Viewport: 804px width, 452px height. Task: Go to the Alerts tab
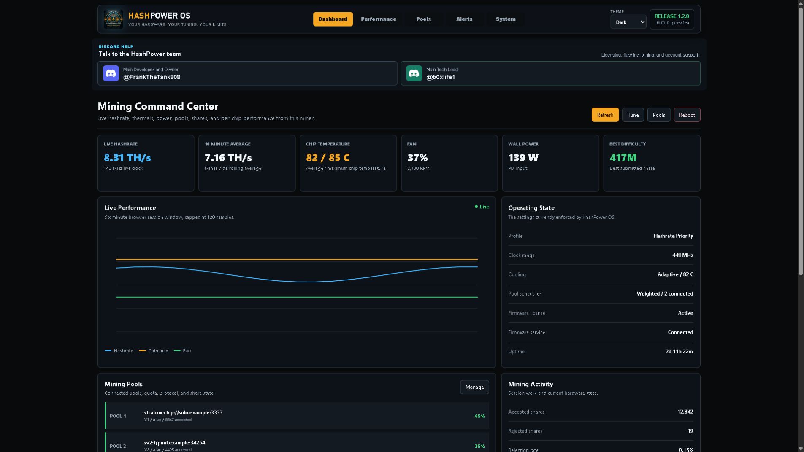coord(464,19)
